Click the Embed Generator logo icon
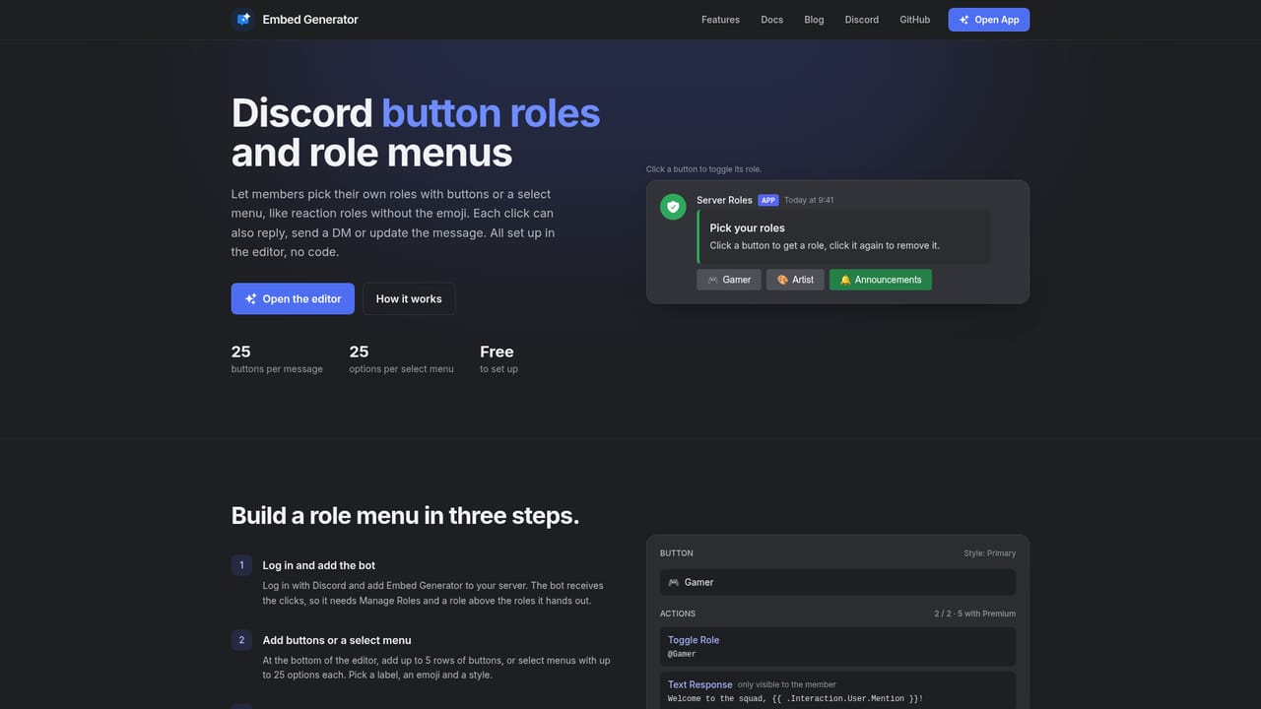 [243, 20]
